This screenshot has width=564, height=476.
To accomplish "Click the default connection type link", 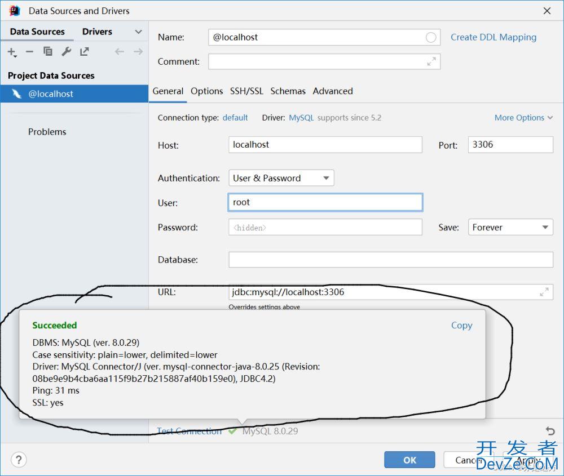I will tap(235, 118).
